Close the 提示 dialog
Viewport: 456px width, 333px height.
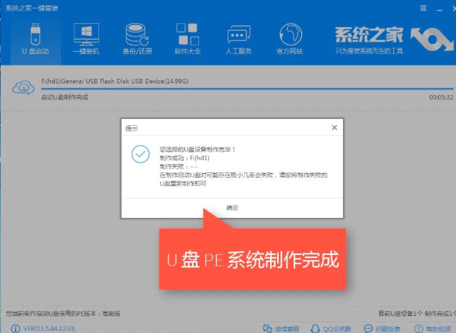coord(334,127)
